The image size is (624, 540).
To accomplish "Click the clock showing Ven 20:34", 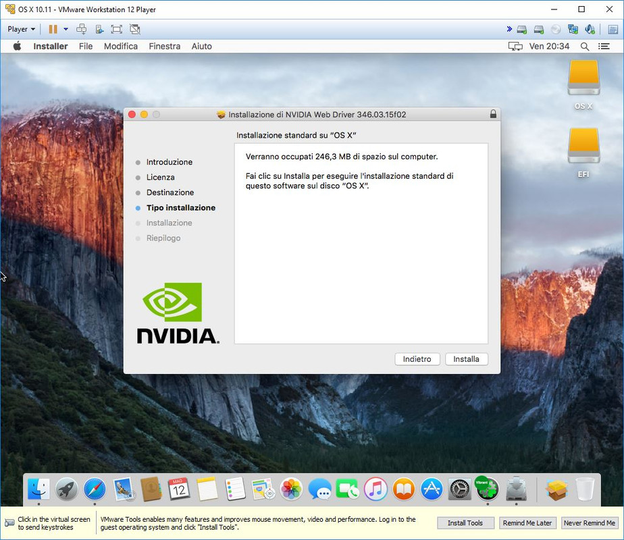I will point(549,46).
